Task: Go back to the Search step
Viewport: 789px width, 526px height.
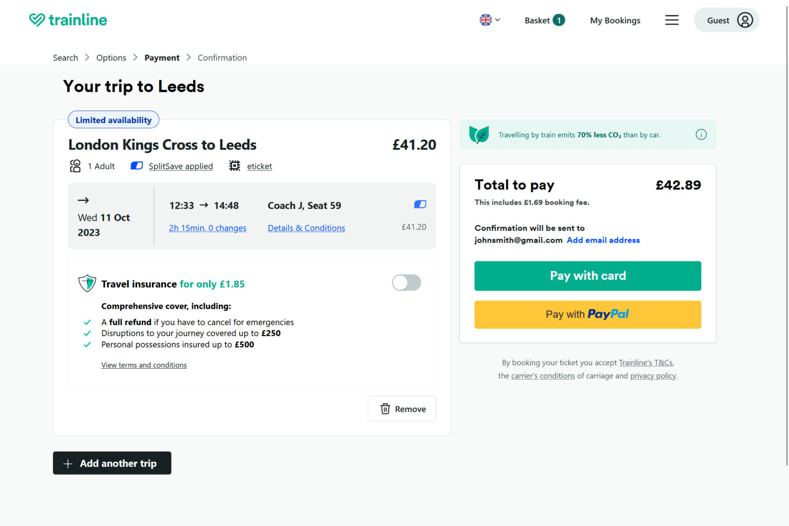Action: (x=65, y=58)
